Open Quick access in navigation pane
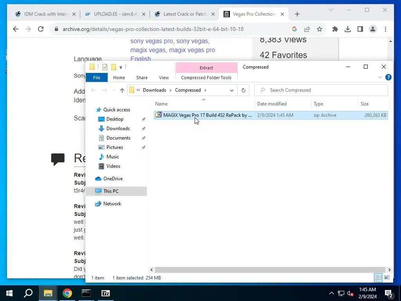Screen dimensions: 401x301 click(116, 110)
